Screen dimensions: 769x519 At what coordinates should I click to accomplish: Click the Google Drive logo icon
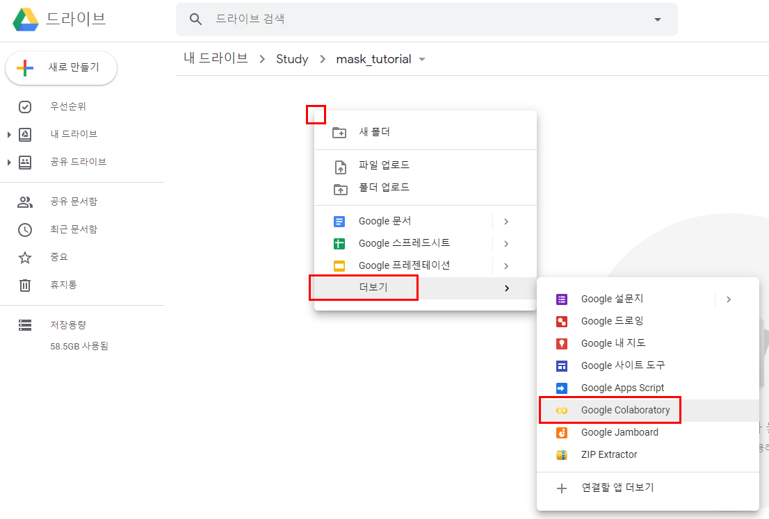coord(26,19)
